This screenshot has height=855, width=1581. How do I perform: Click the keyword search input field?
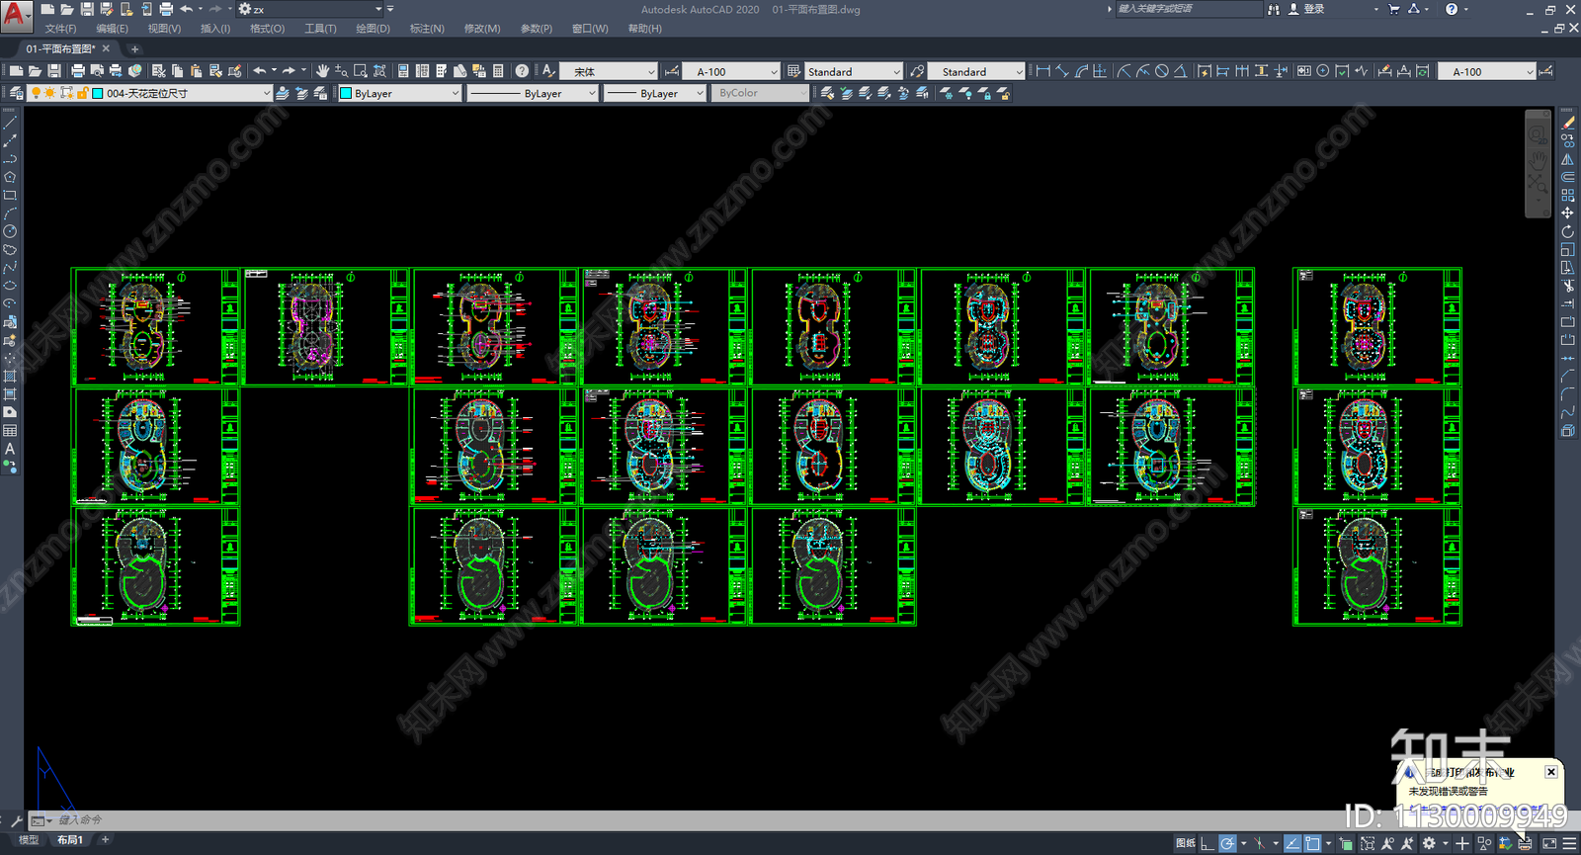tap(1188, 9)
